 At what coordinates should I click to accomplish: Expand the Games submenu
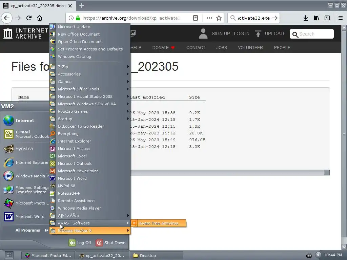[x=89, y=82]
